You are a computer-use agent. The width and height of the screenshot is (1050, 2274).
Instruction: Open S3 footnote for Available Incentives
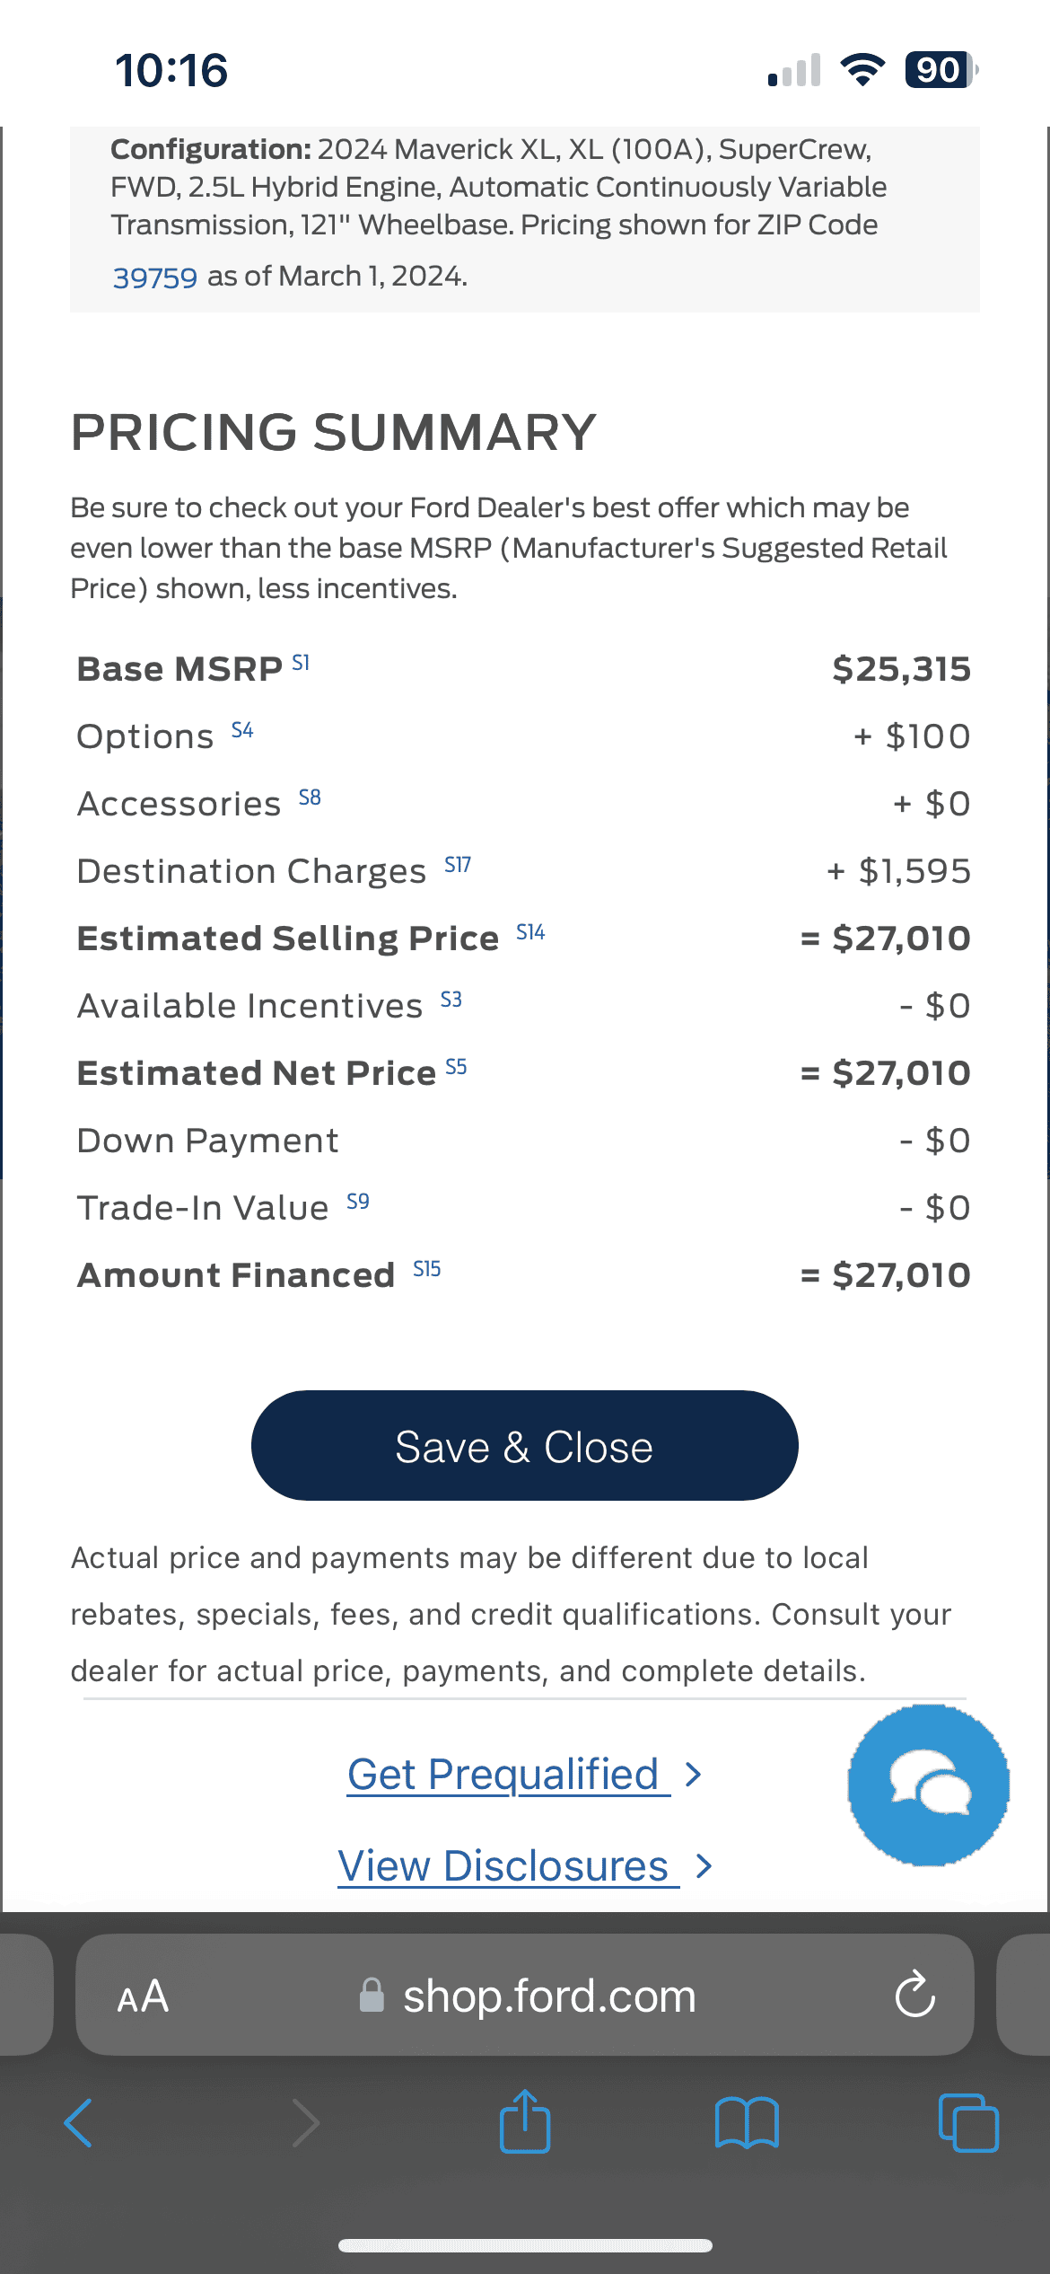(x=451, y=1000)
